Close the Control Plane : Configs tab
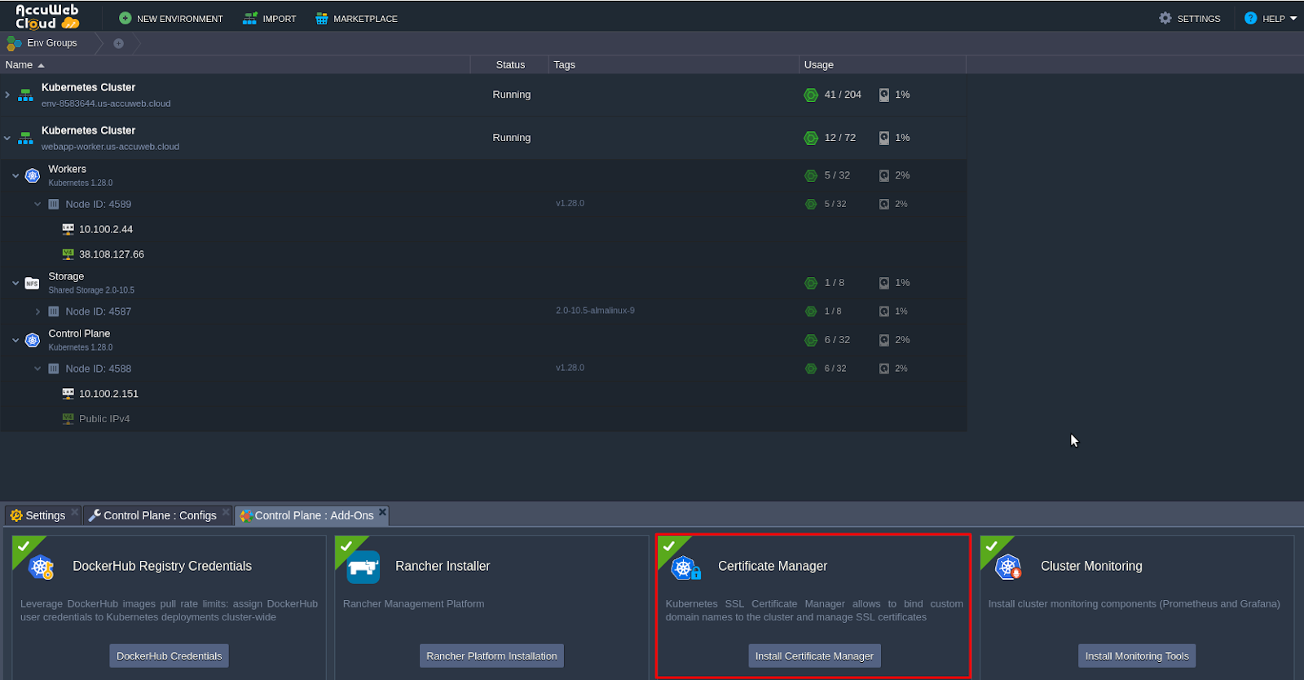 tap(226, 512)
